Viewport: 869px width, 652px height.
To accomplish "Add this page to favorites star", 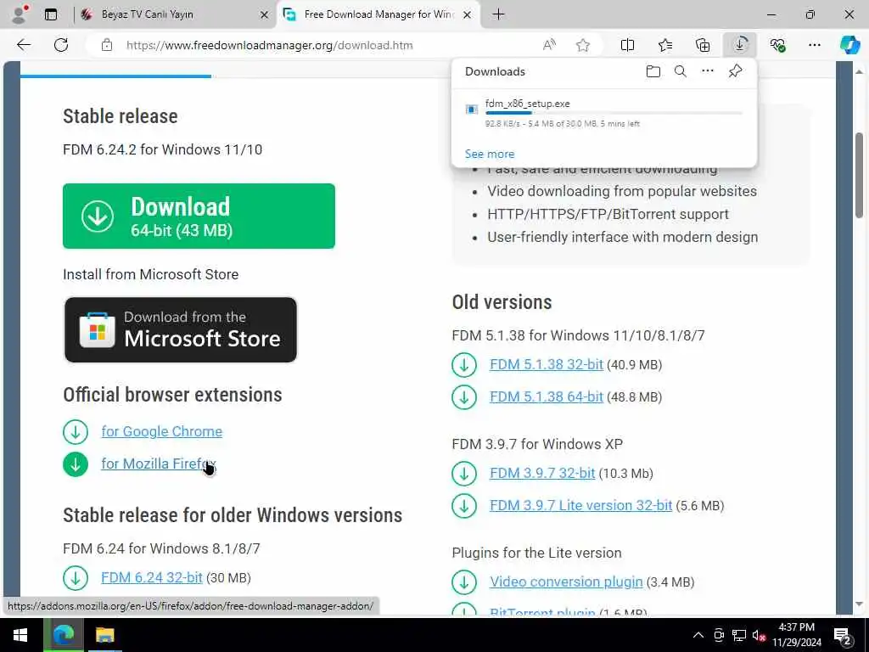I will (x=582, y=45).
